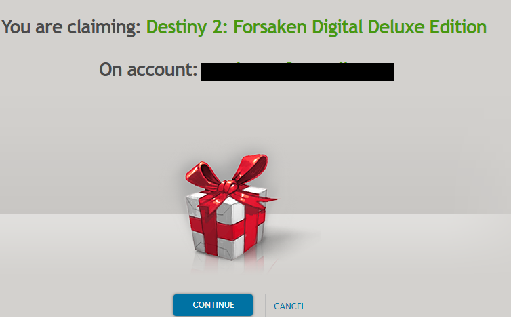This screenshot has height=318, width=511.
Task: Click the 'On account:' label
Action: pos(148,69)
